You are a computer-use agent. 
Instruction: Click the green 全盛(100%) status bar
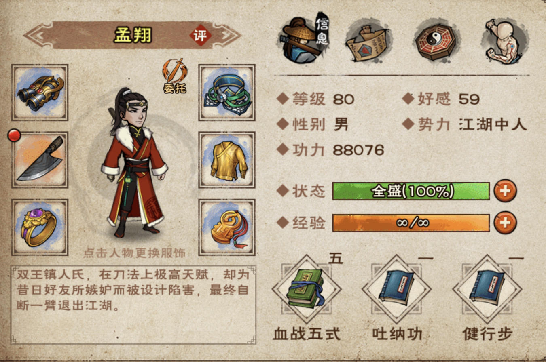411,191
